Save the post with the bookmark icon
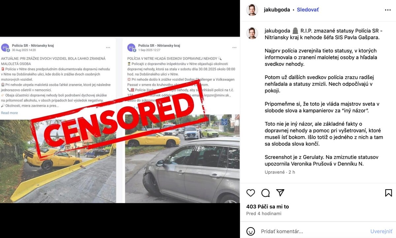The image size is (396, 238). pyautogui.click(x=388, y=193)
